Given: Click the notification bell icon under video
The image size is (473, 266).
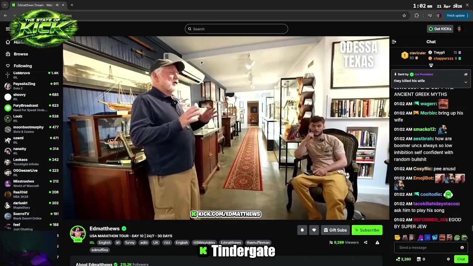Looking at the screenshot, I should pyautogui.click(x=302, y=230).
